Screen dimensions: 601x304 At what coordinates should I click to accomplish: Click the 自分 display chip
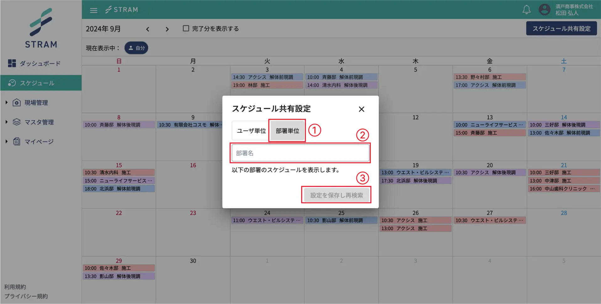(136, 48)
